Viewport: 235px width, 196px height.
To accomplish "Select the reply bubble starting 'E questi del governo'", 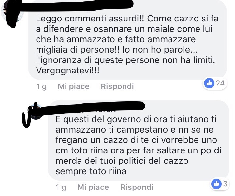I will pos(139,140).
